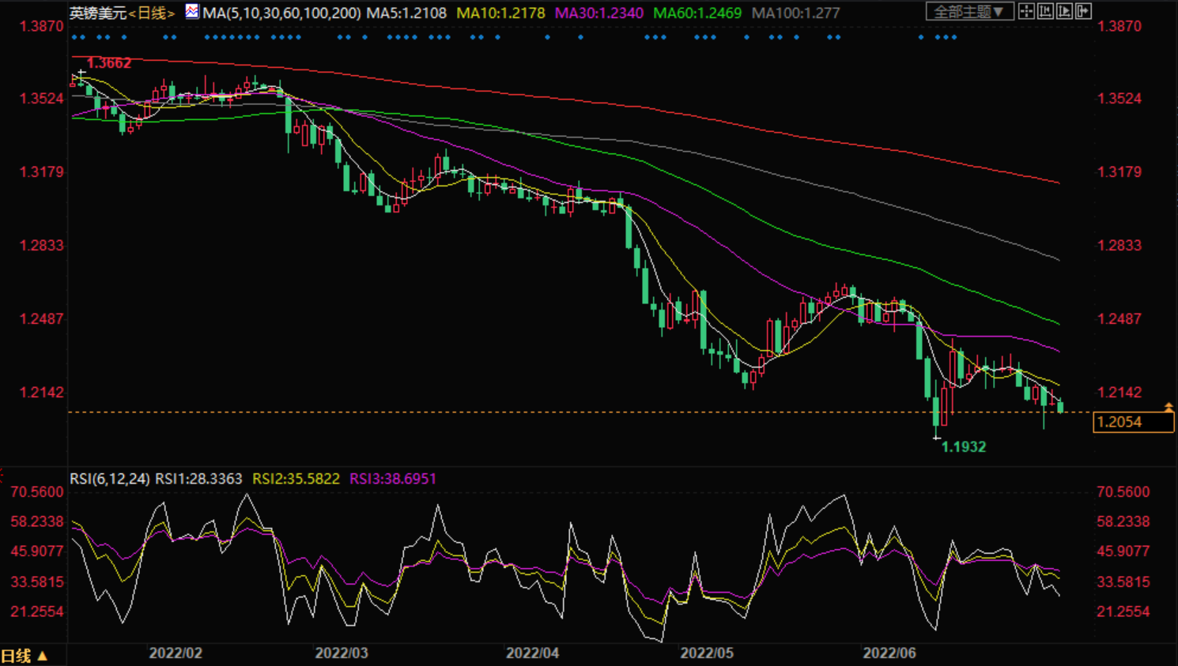Viewport: 1178px width, 666px height.
Task: Click the replay play-arrow chart icon
Action: click(1064, 11)
